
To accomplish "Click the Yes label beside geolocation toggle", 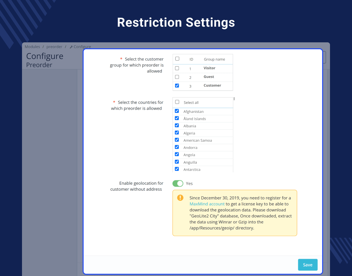I will [189, 183].
